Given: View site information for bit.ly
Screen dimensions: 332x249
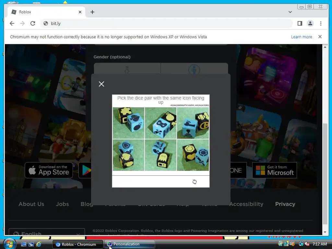Looking at the screenshot, I should coord(45,23).
